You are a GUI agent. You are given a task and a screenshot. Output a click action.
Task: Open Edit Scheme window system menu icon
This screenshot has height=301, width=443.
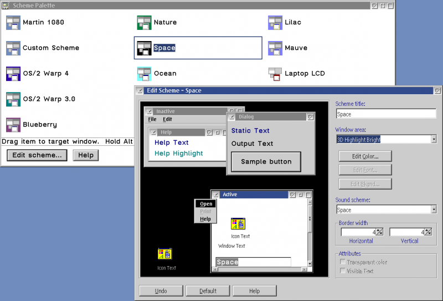[140, 91]
